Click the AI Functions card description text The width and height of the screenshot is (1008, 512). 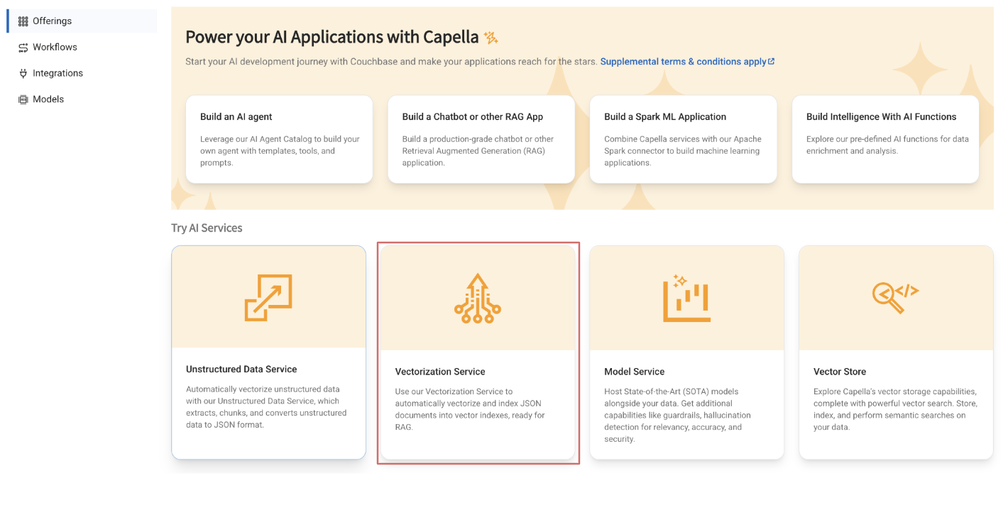(887, 145)
